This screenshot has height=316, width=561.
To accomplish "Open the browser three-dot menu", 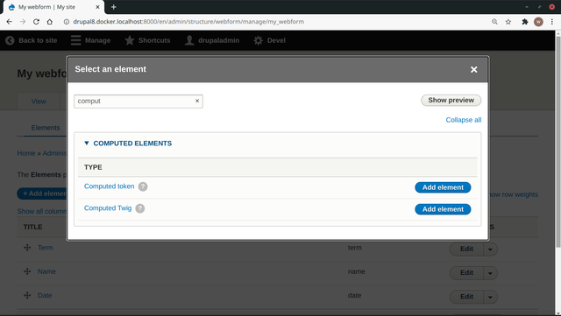I will click(552, 22).
